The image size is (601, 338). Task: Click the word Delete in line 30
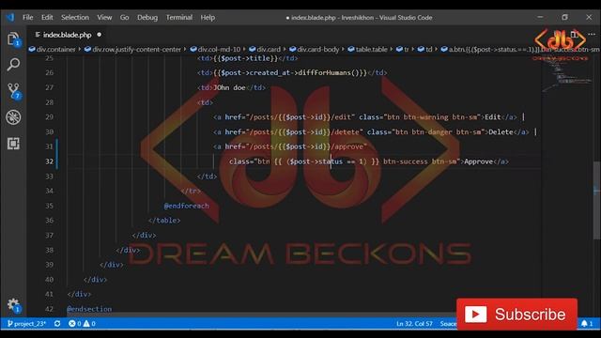[501, 131]
